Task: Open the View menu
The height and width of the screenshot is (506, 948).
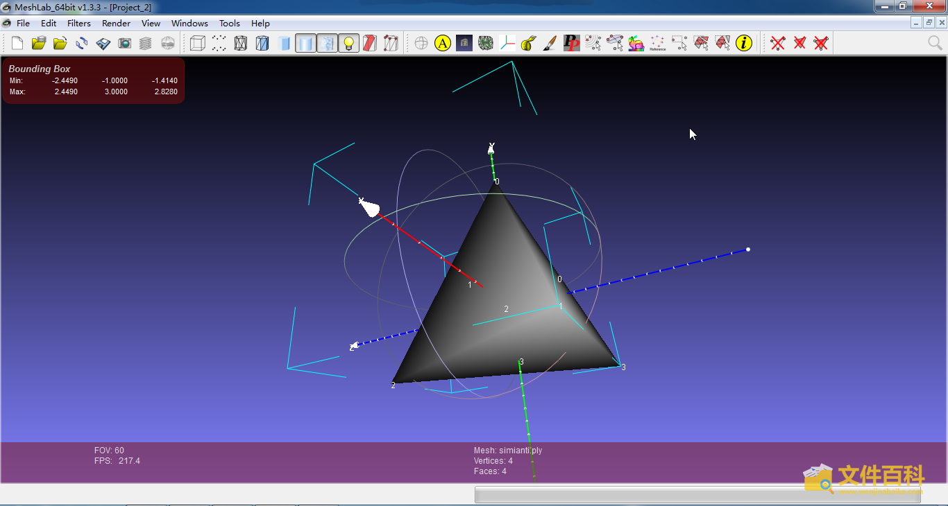Action: click(x=151, y=23)
